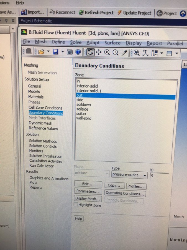Expand the window layout dropdown arrow

[162, 53]
